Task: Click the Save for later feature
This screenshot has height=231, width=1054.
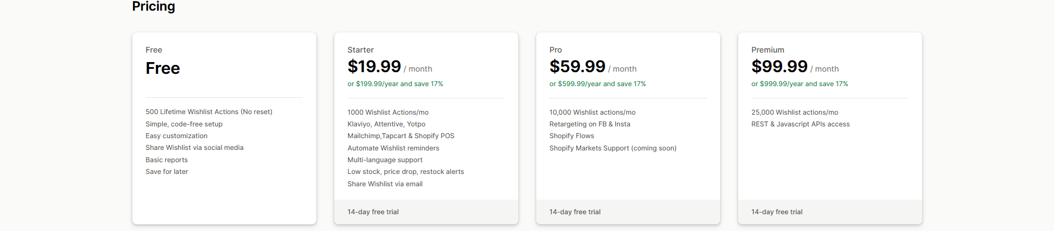Action: coord(167,172)
